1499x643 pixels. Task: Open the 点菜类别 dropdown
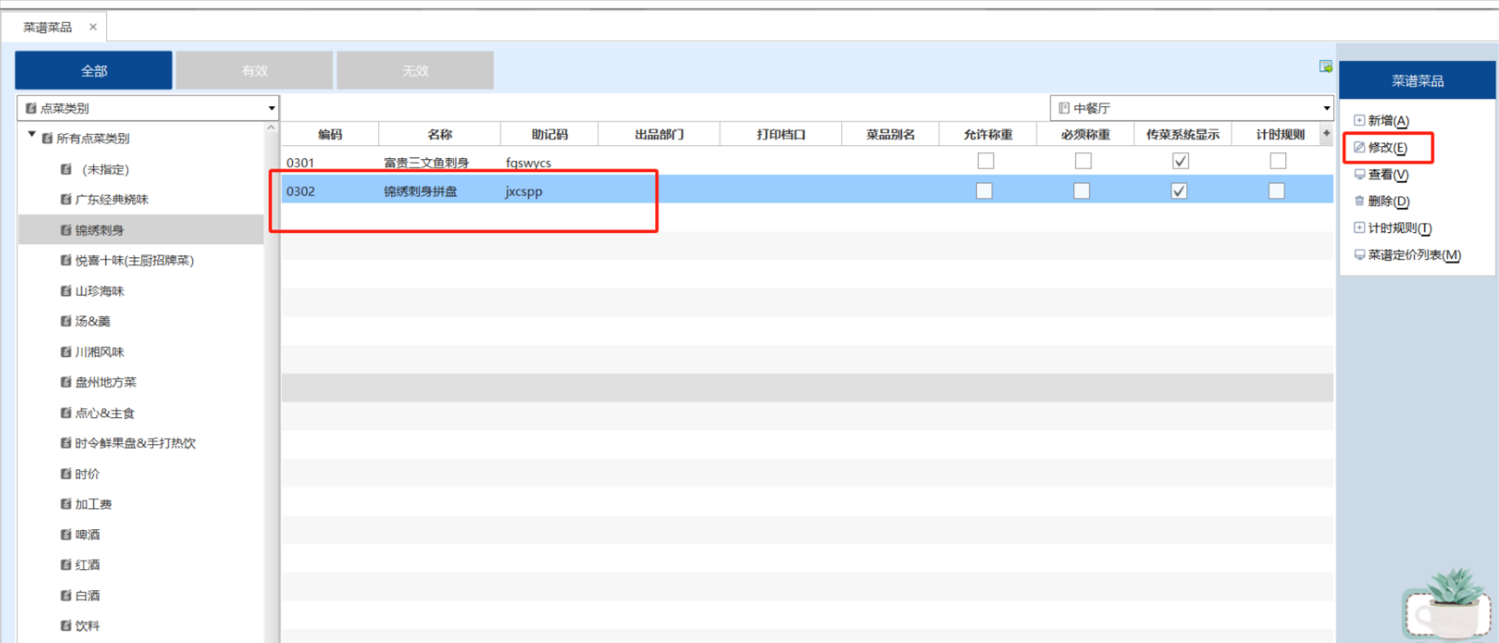(271, 109)
